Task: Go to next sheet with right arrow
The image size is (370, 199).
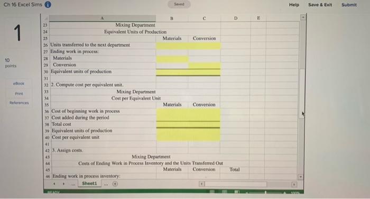Action: [x=63, y=184]
